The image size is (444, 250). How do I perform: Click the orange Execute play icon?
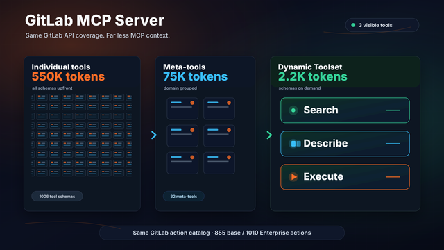(x=293, y=177)
